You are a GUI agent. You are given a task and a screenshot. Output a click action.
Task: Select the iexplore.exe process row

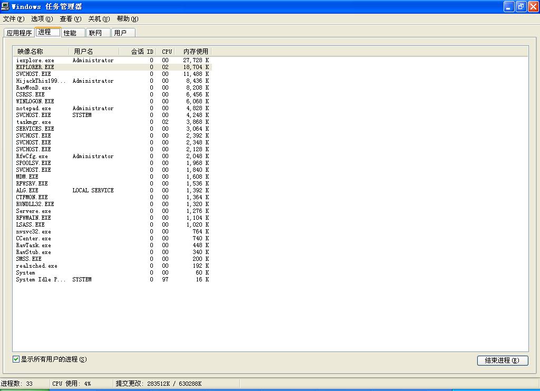[x=113, y=60]
